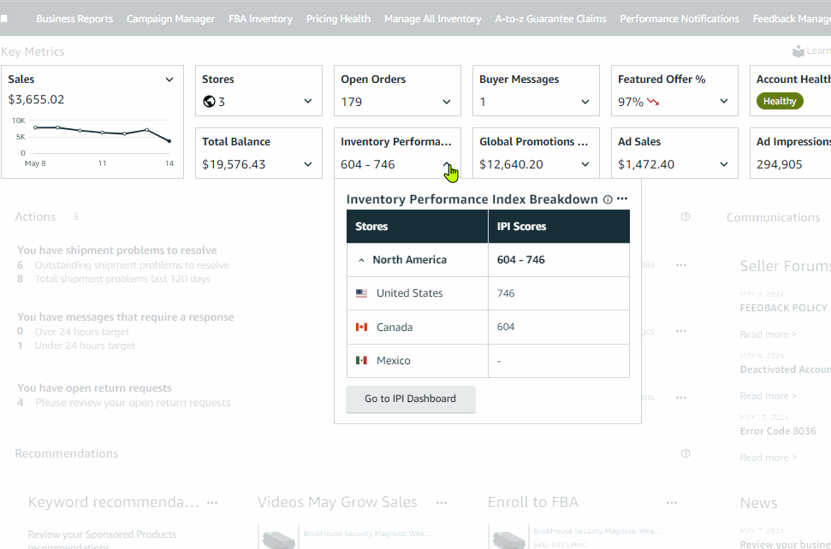Select Mexico store row label
This screenshot has width=831, height=549.
393,361
